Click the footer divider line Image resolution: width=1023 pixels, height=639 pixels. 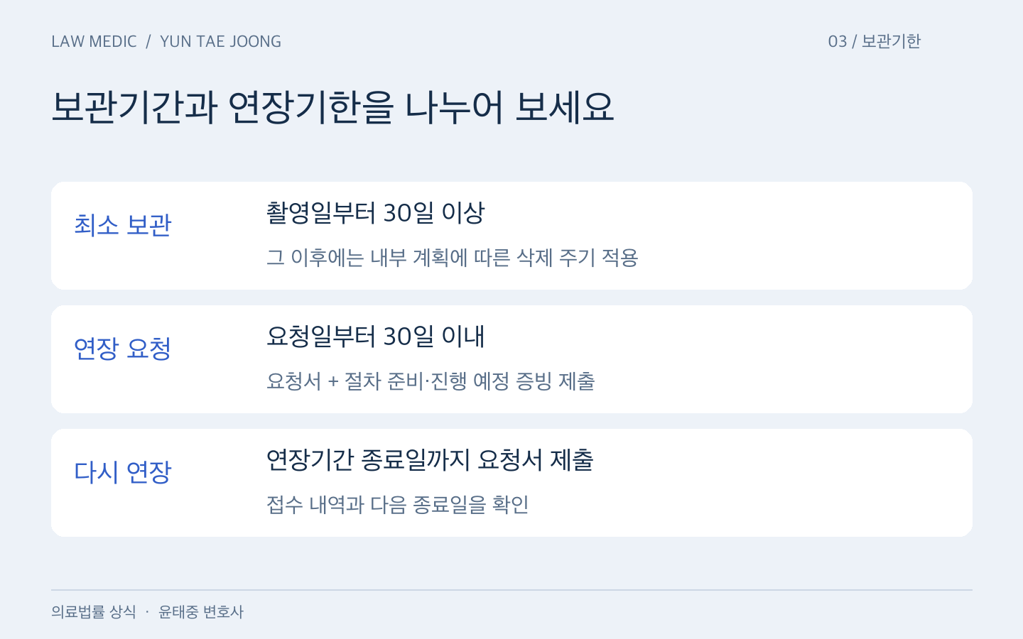click(511, 590)
